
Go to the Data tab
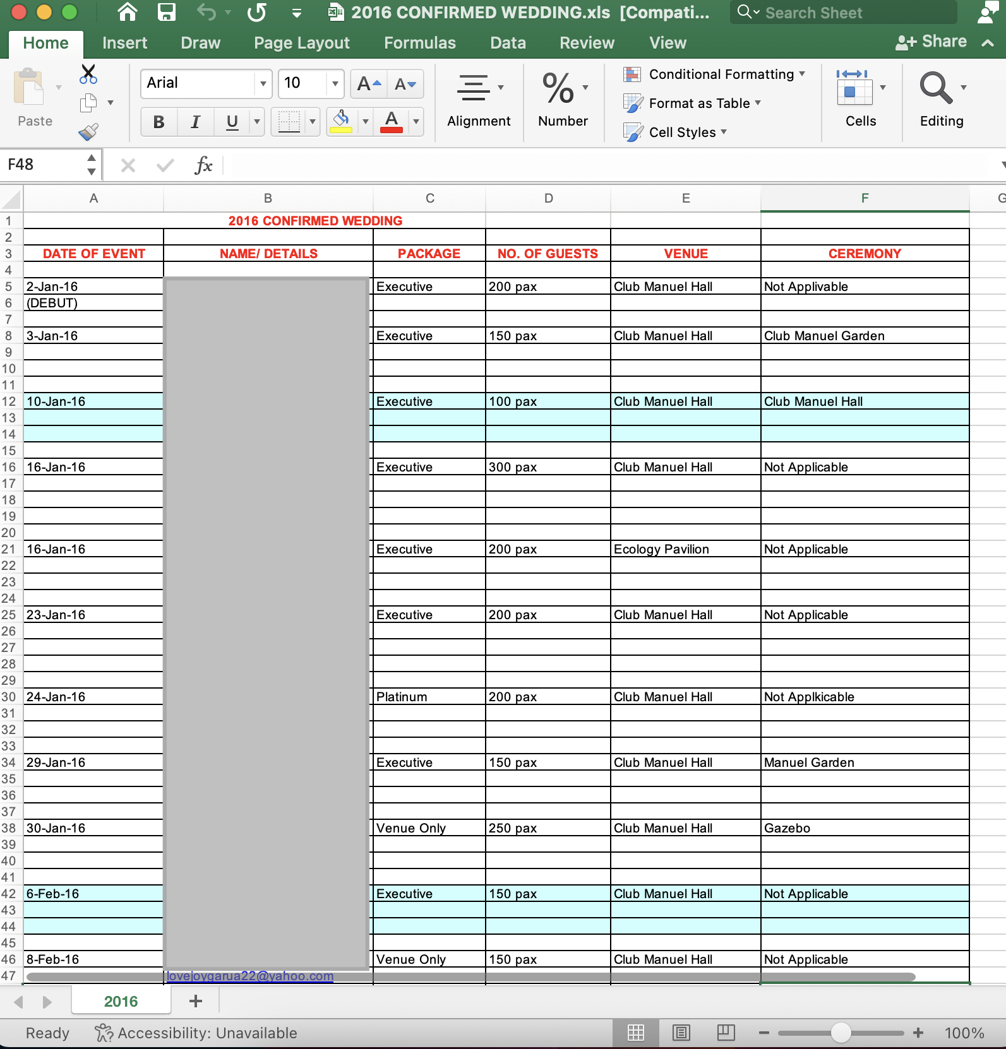pos(508,43)
